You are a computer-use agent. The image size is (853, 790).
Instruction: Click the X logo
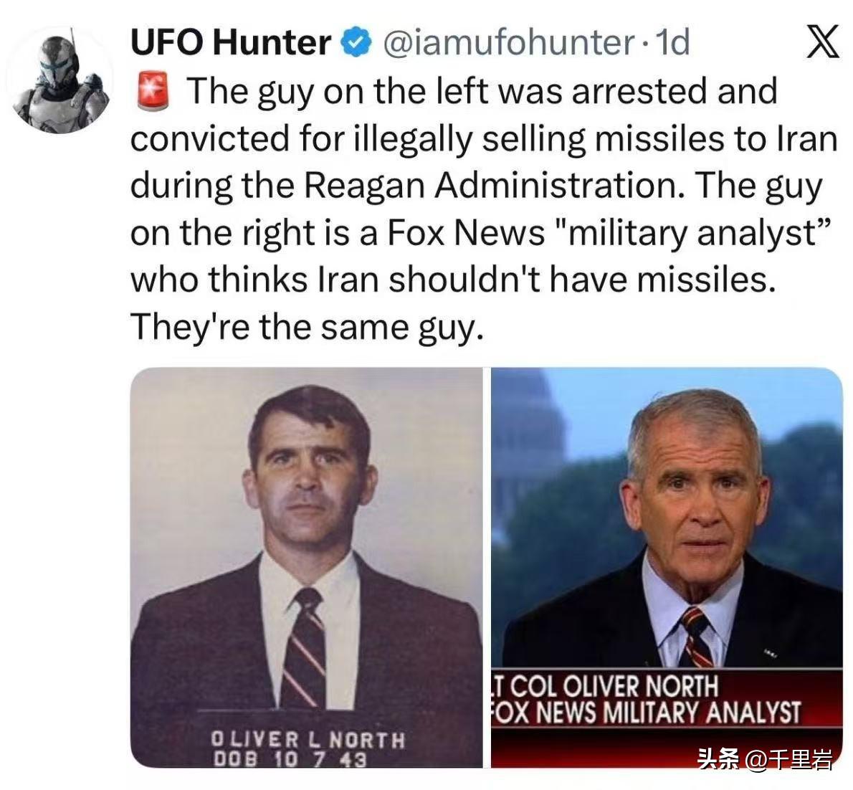[x=821, y=42]
